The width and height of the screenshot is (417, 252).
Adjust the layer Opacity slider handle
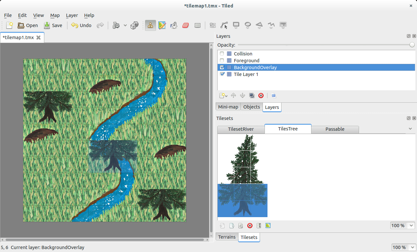(412, 45)
